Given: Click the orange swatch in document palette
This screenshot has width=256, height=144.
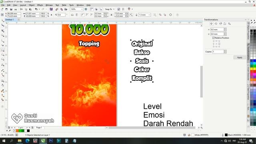Looking at the screenshot, I should 18,131.
